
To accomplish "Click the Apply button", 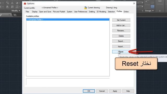I will (x=115, y=91).
